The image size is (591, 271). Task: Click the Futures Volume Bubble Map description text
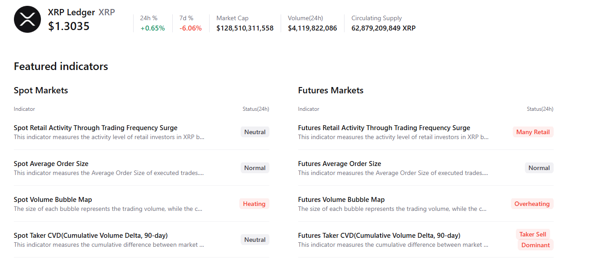(x=393, y=209)
